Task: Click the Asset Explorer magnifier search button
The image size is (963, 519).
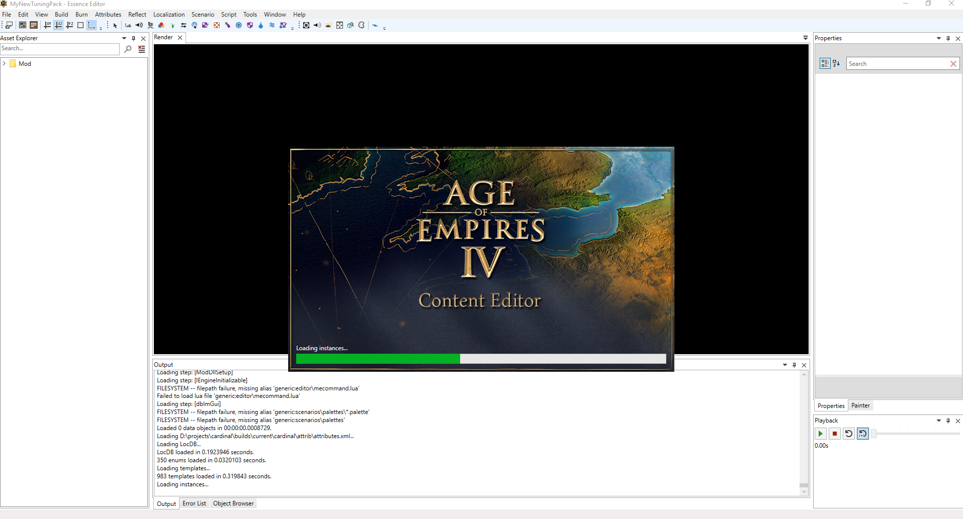Action: click(128, 49)
